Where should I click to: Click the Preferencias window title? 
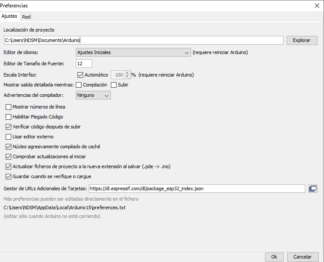14,6
